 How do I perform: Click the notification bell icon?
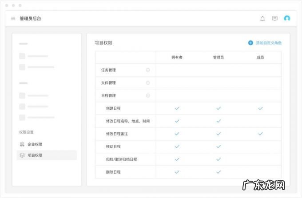(x=262, y=19)
